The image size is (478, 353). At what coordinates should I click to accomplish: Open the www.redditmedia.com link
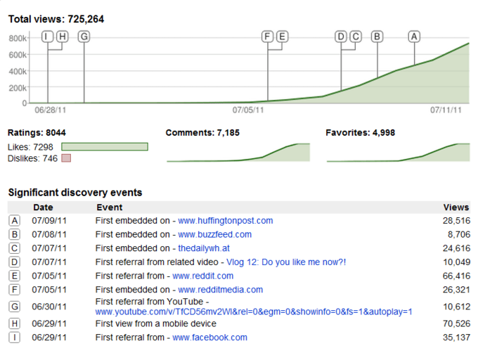[220, 290]
